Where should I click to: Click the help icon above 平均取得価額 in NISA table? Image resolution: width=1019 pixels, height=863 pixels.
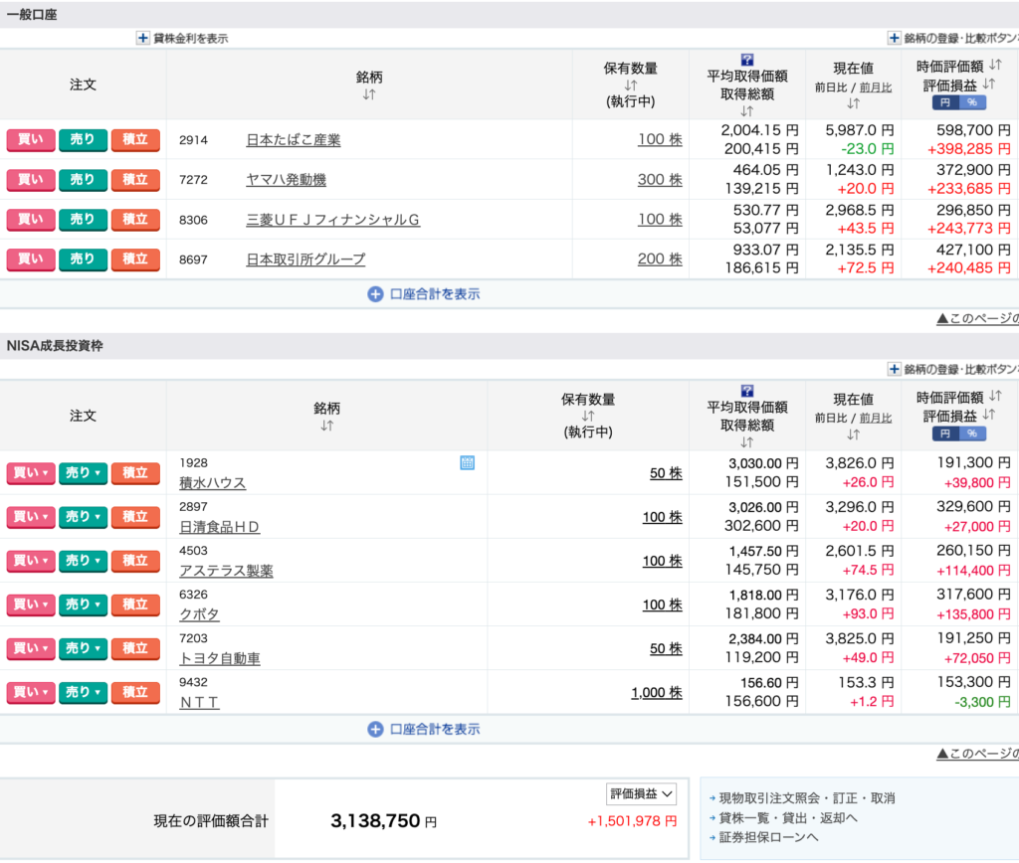pyautogui.click(x=747, y=391)
